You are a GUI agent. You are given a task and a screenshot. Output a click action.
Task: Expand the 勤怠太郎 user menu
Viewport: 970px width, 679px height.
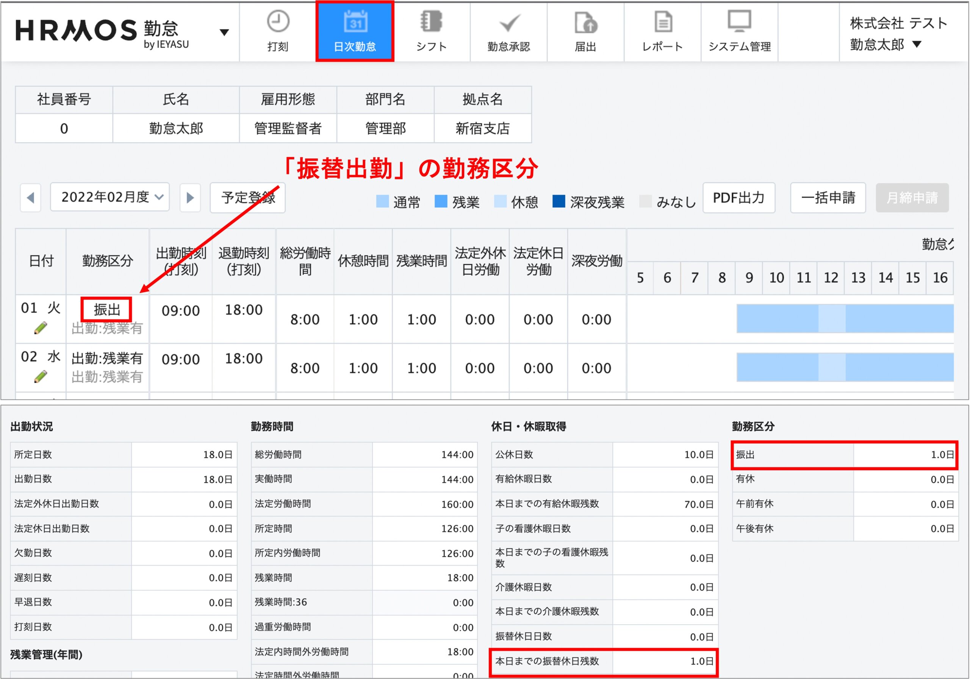[916, 44]
